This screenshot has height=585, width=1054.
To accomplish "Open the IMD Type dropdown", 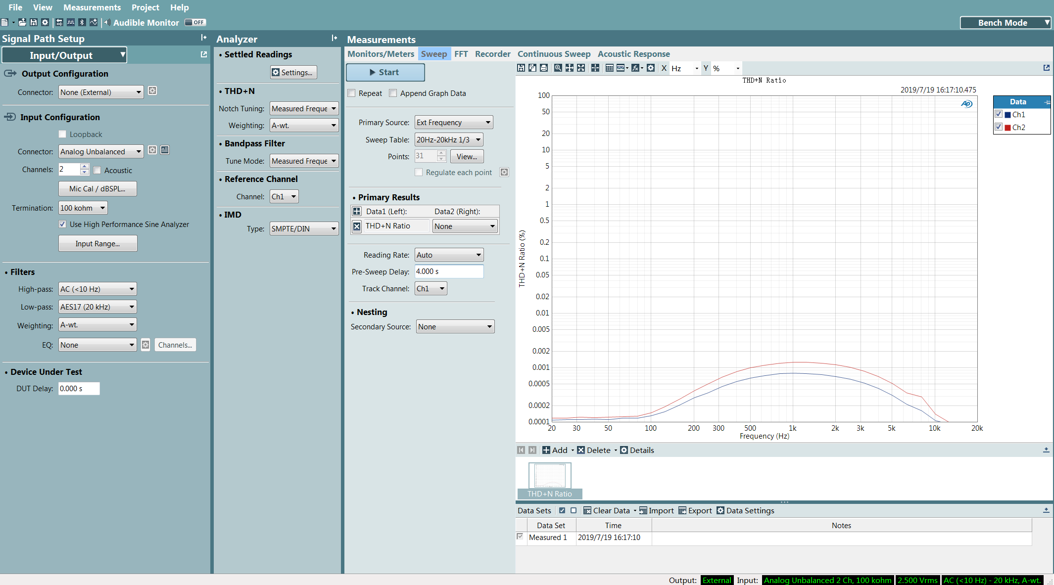I will [303, 228].
